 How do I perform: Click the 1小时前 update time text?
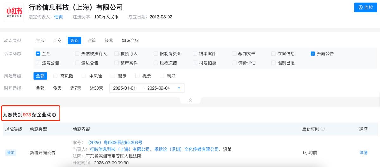click(x=310, y=153)
